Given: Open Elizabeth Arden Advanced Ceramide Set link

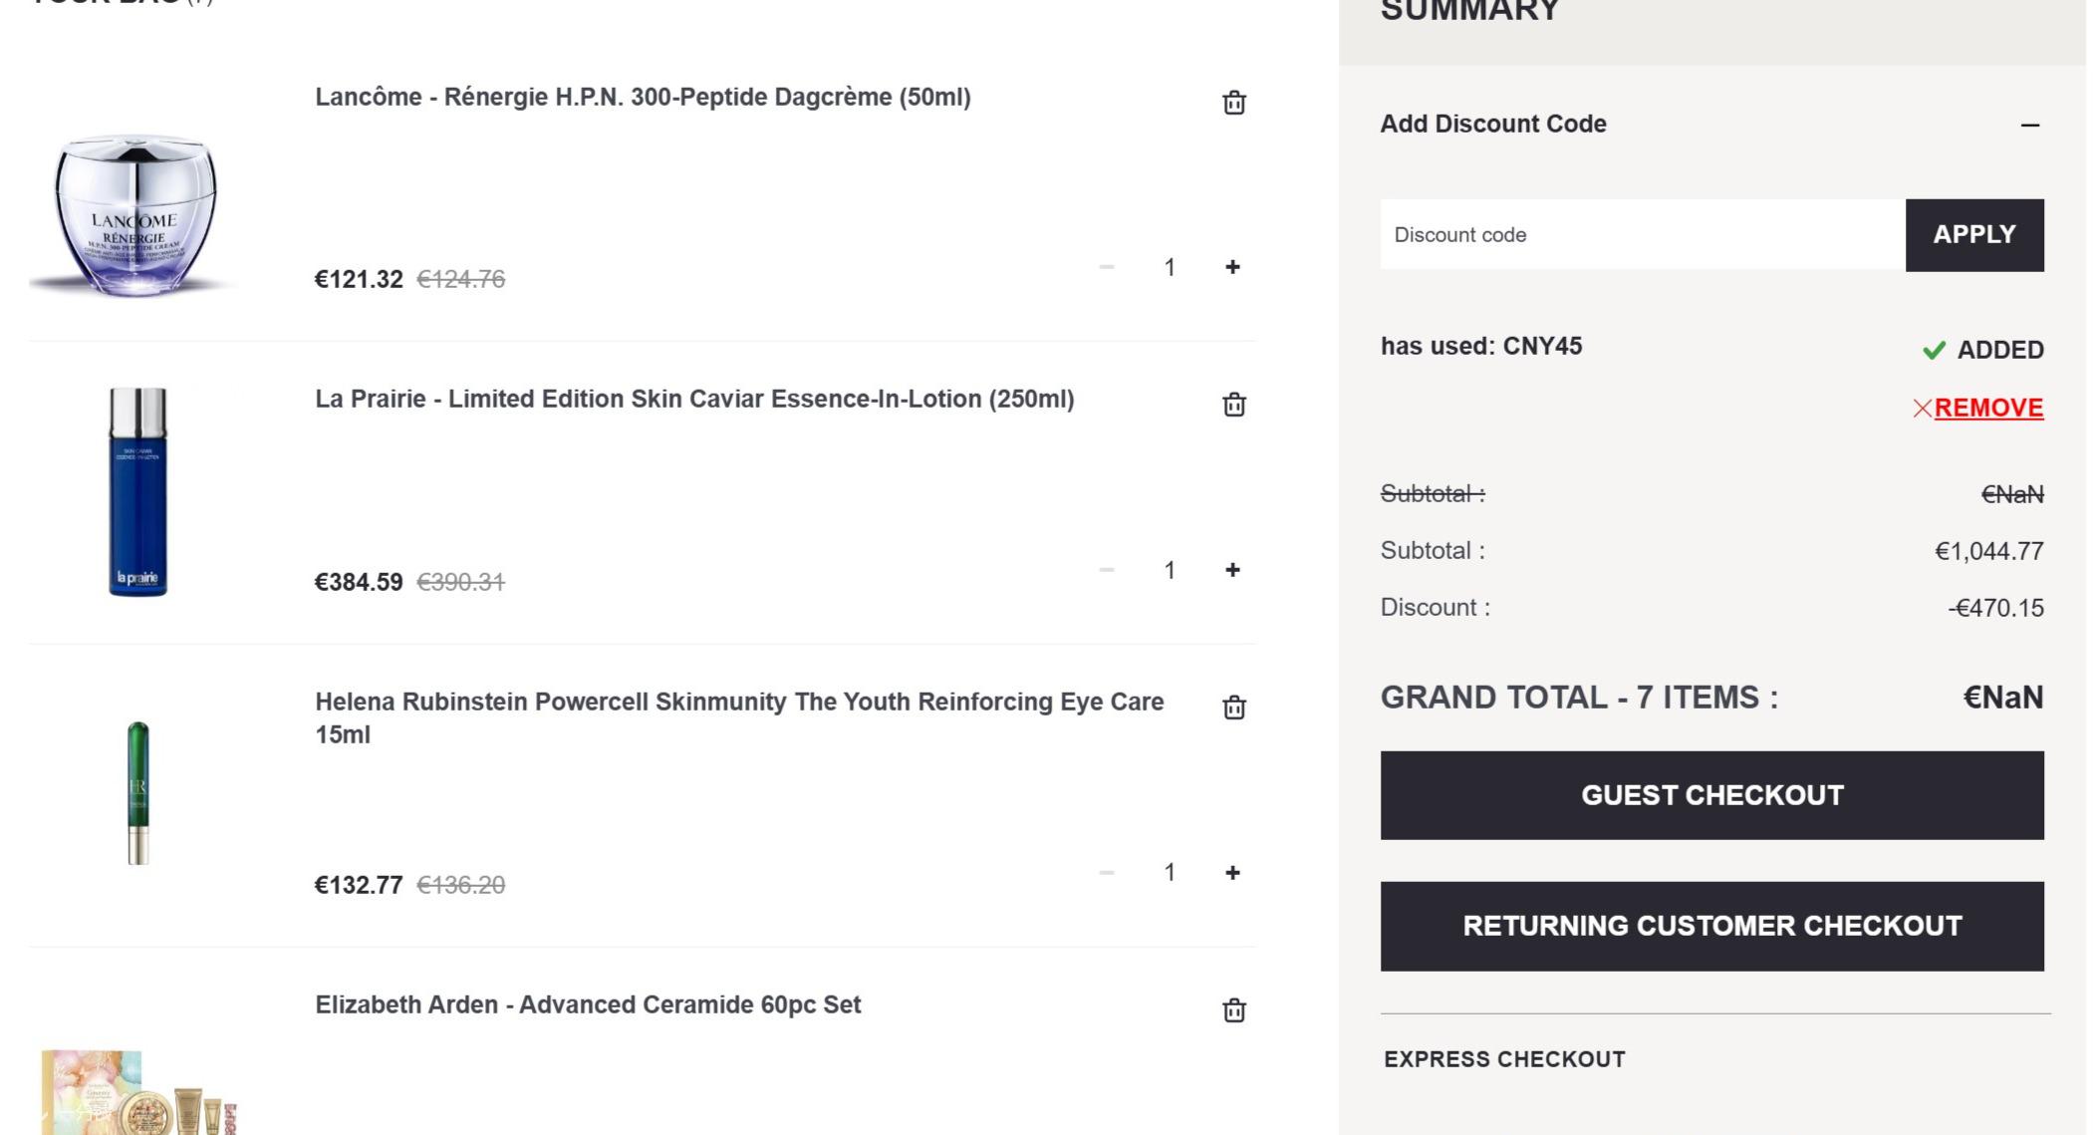Looking at the screenshot, I should [588, 1005].
